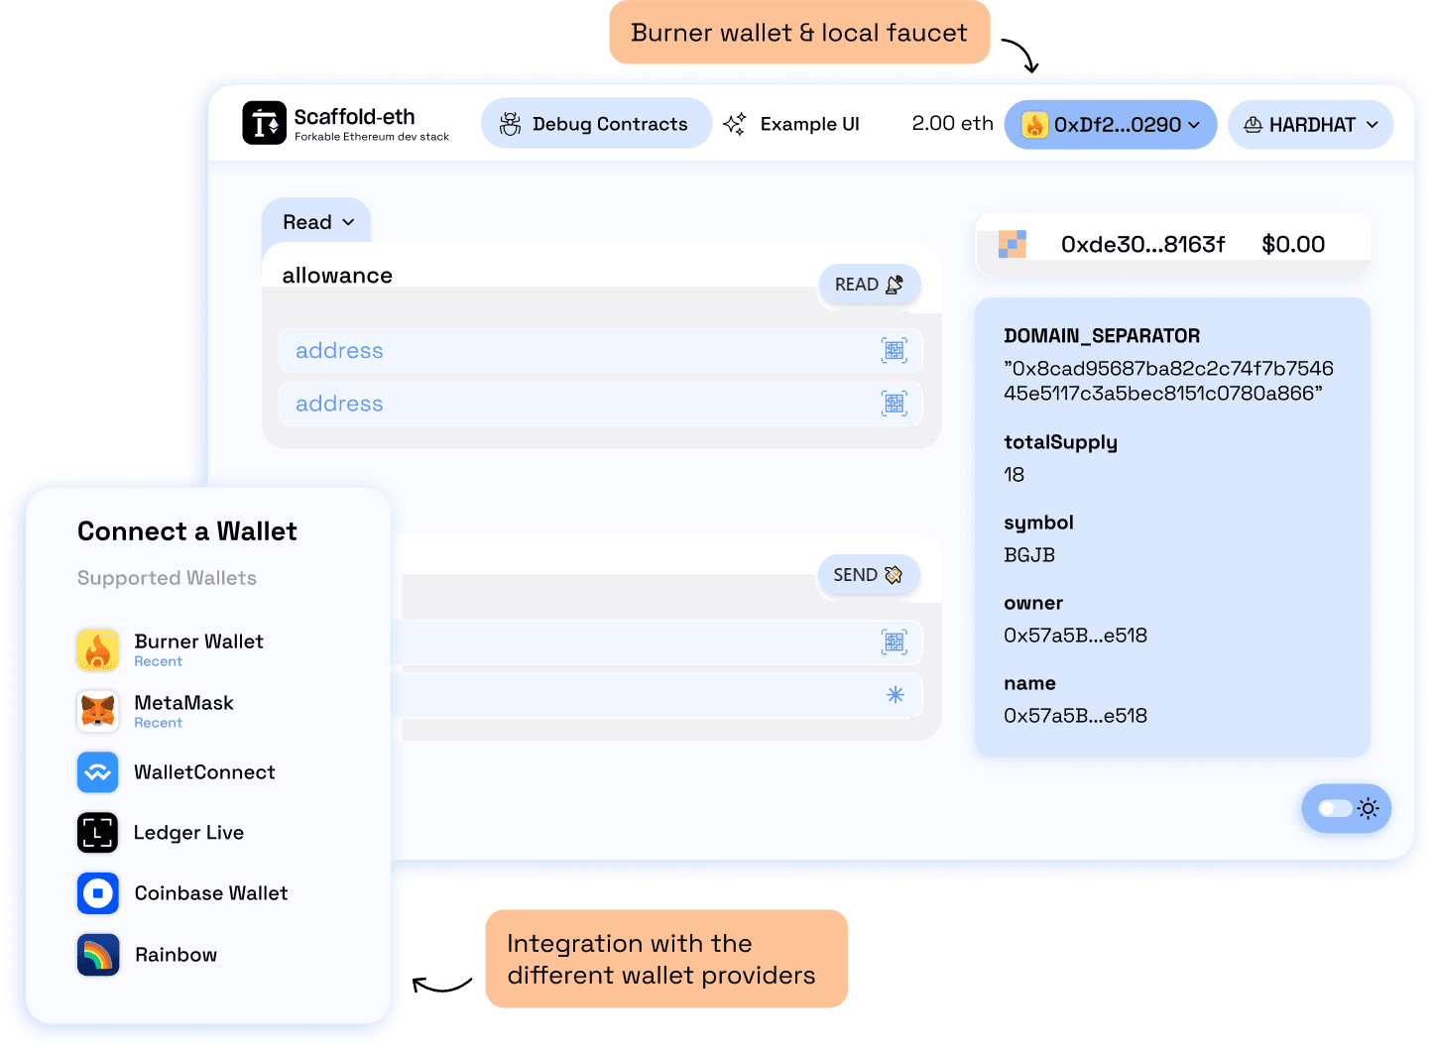The height and width of the screenshot is (1050, 1434).
Task: Click the owner label
Action: pos(1033,603)
